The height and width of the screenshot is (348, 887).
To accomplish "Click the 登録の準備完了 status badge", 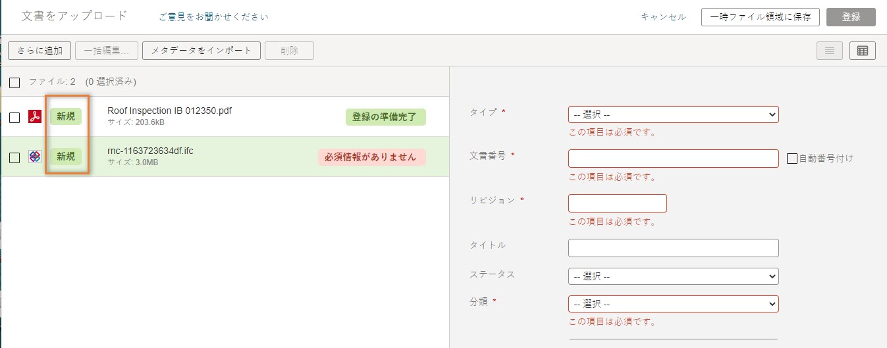I will (385, 117).
